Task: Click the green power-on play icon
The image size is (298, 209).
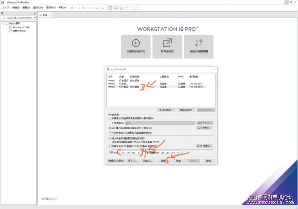Action: pos(72,8)
